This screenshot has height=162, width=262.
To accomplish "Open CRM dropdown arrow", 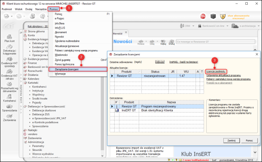I will pos(193,26).
